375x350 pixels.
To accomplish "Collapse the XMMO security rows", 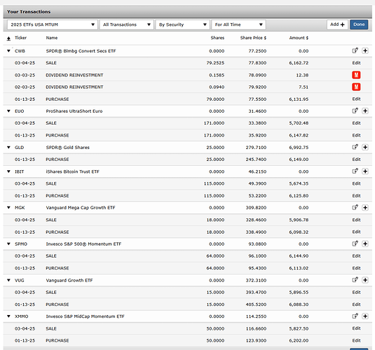I will coord(8,316).
